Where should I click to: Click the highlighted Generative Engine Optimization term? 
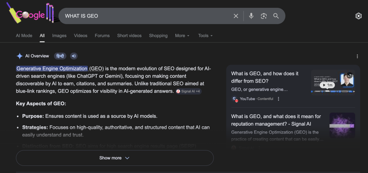click(52, 69)
